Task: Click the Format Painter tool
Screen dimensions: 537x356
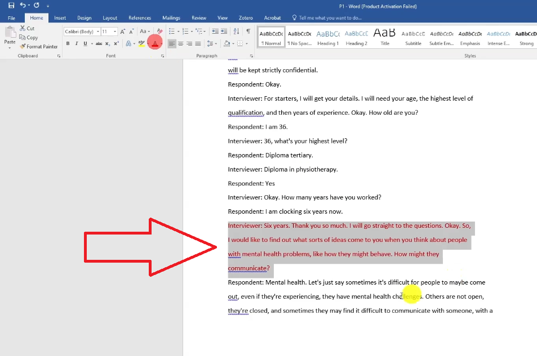Action: click(x=38, y=47)
